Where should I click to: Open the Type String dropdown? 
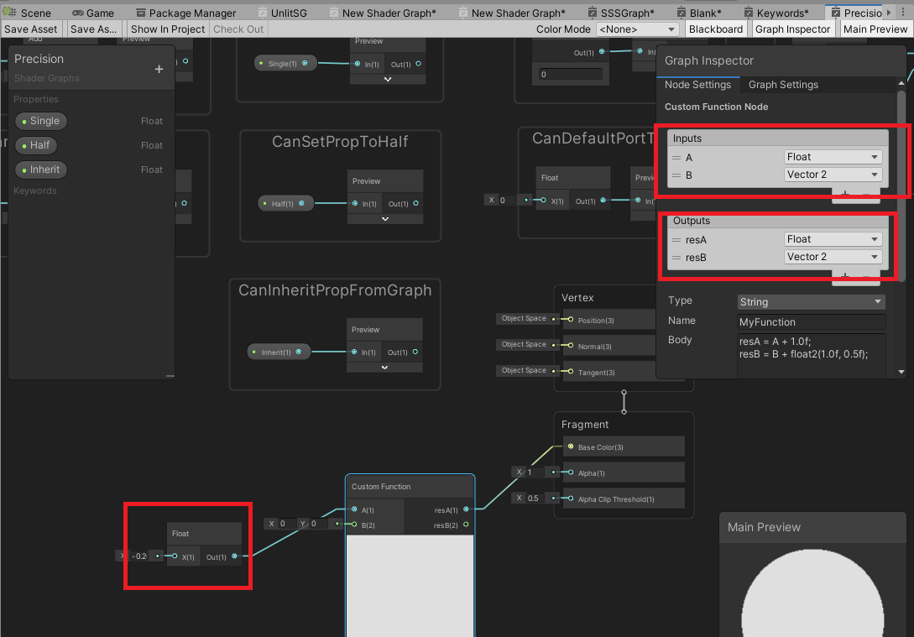[811, 302]
